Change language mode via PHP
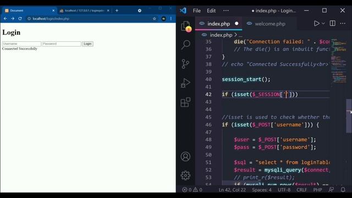 click(x=318, y=190)
